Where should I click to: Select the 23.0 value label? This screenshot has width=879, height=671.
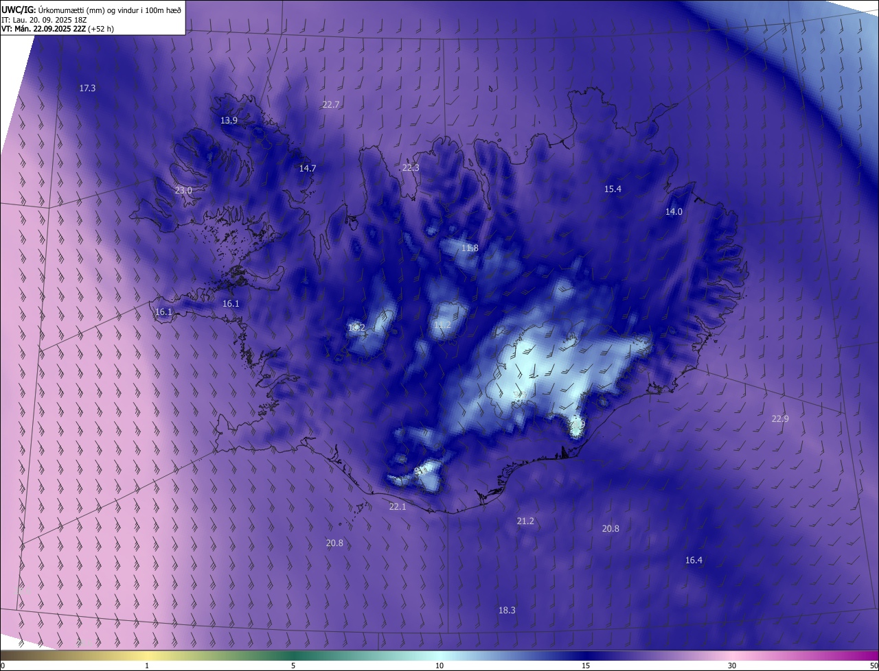click(x=183, y=190)
